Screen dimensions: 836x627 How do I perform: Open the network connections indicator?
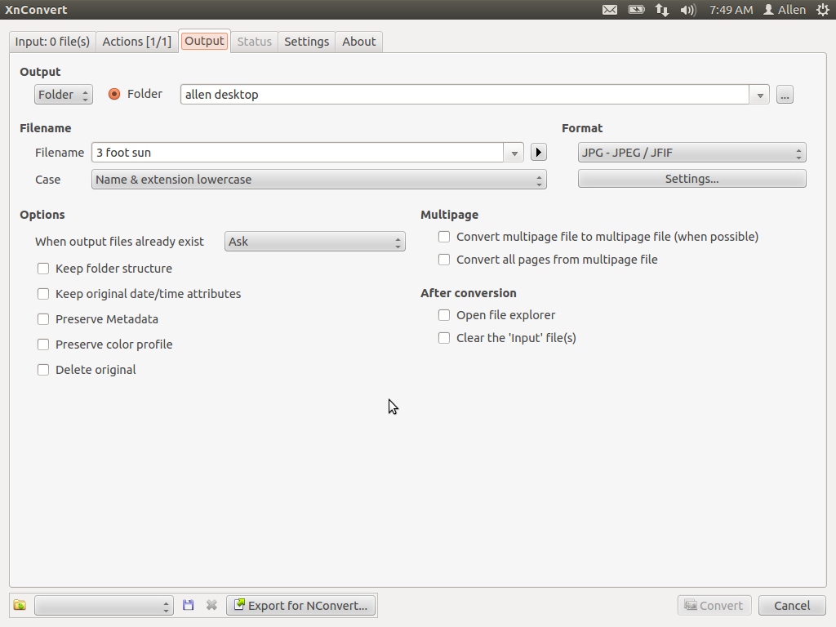click(662, 10)
